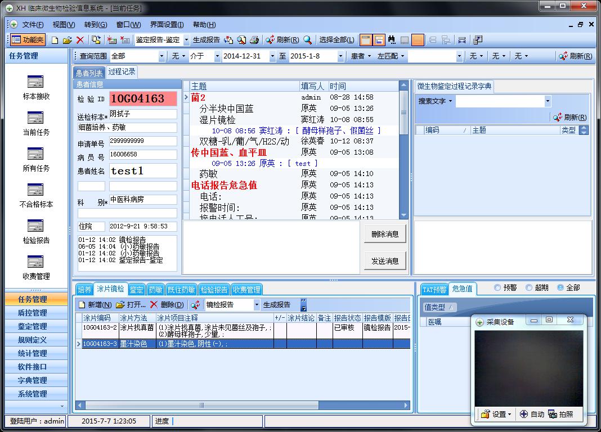Viewport: 601px width, 432px height.
Task: Open the 2015-1-8 end date dropdown
Action: [x=340, y=56]
